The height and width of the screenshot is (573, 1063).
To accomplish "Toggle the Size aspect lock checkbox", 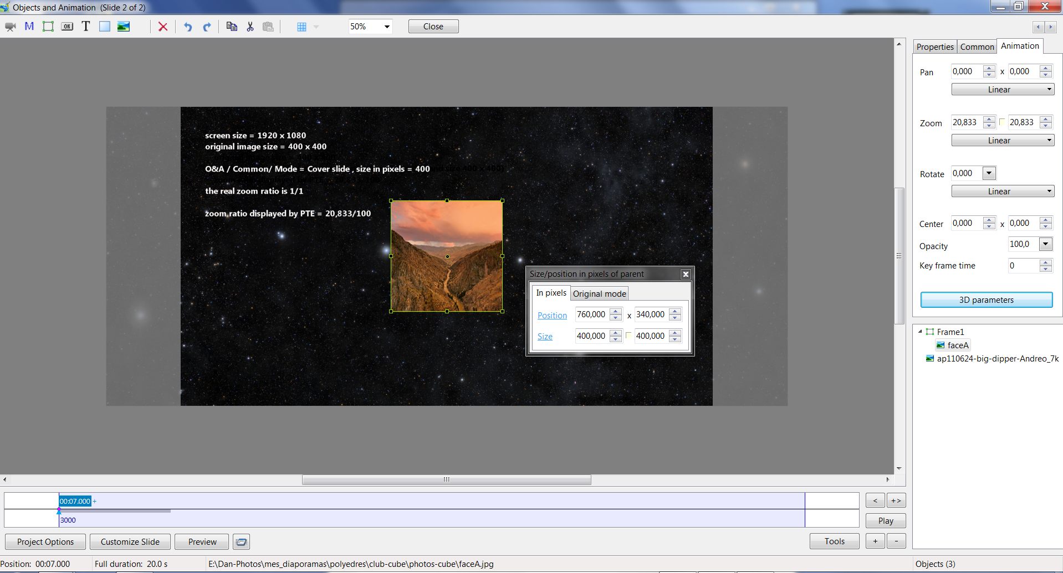I will (x=628, y=335).
